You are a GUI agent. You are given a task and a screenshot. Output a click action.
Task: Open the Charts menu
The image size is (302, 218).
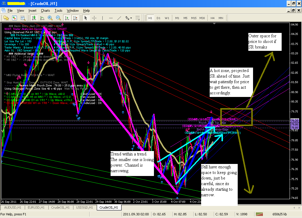click(x=45, y=11)
